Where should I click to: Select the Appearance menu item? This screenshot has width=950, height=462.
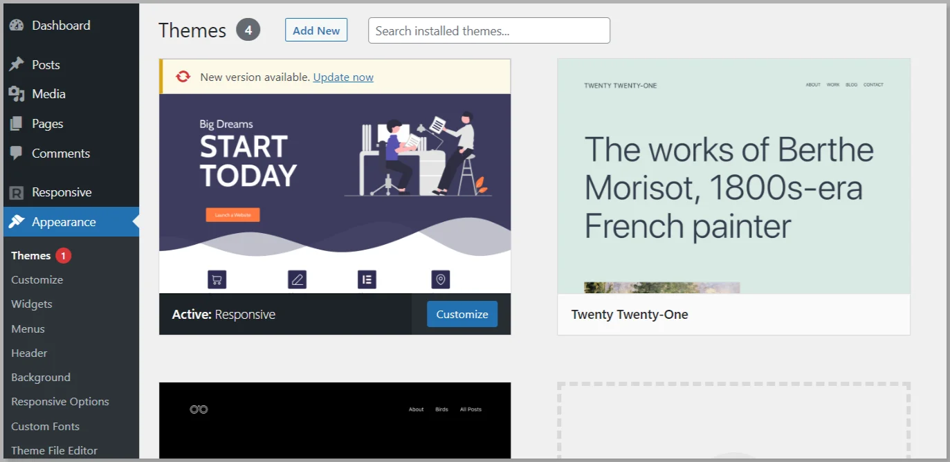click(x=71, y=222)
